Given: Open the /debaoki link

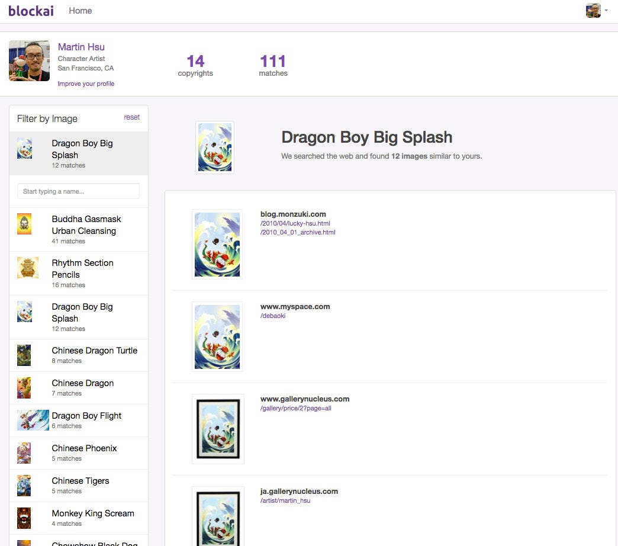Looking at the screenshot, I should [x=273, y=316].
